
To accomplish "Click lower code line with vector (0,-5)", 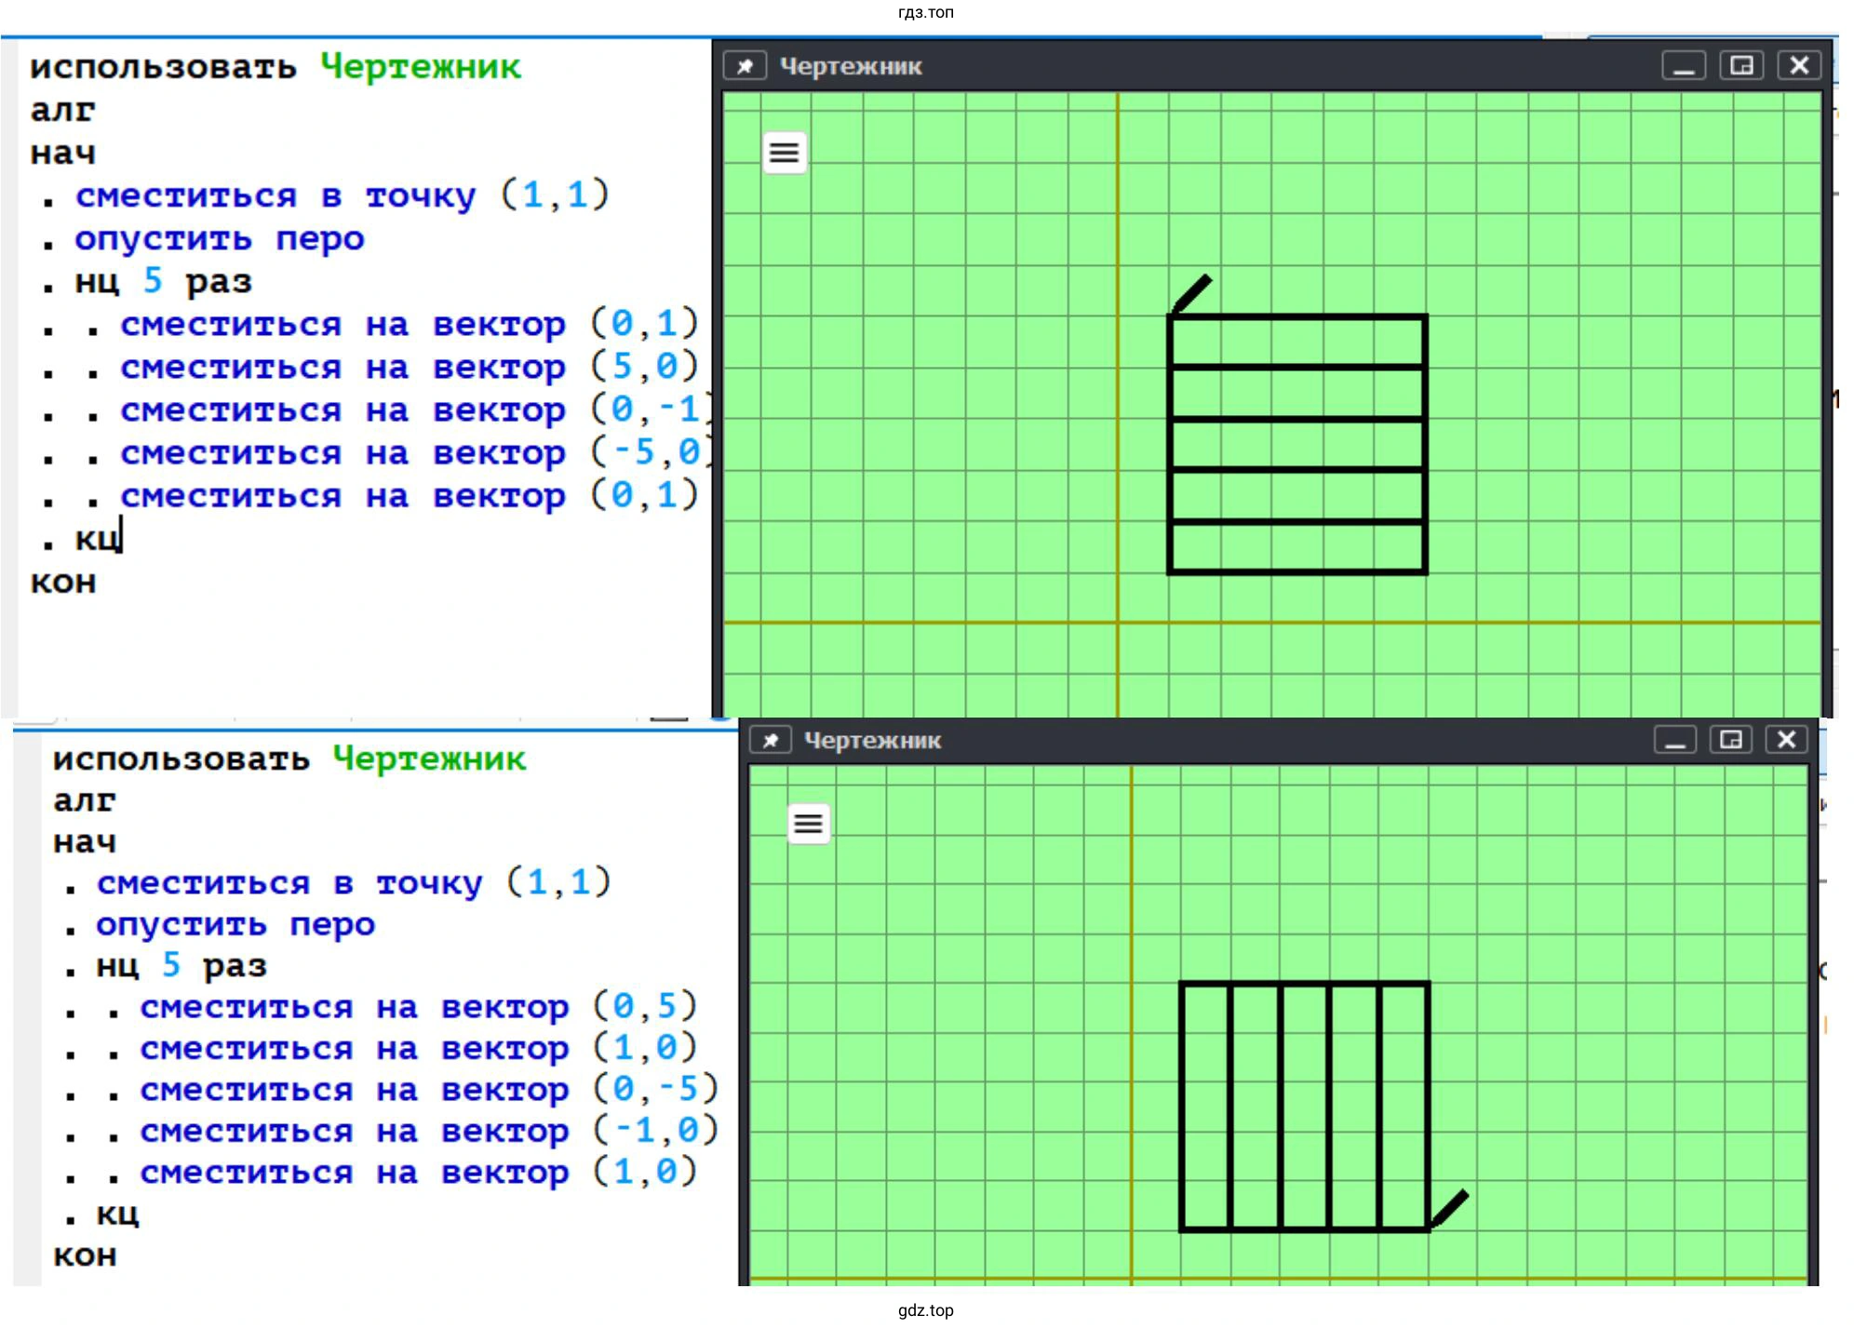I will pos(429,1090).
